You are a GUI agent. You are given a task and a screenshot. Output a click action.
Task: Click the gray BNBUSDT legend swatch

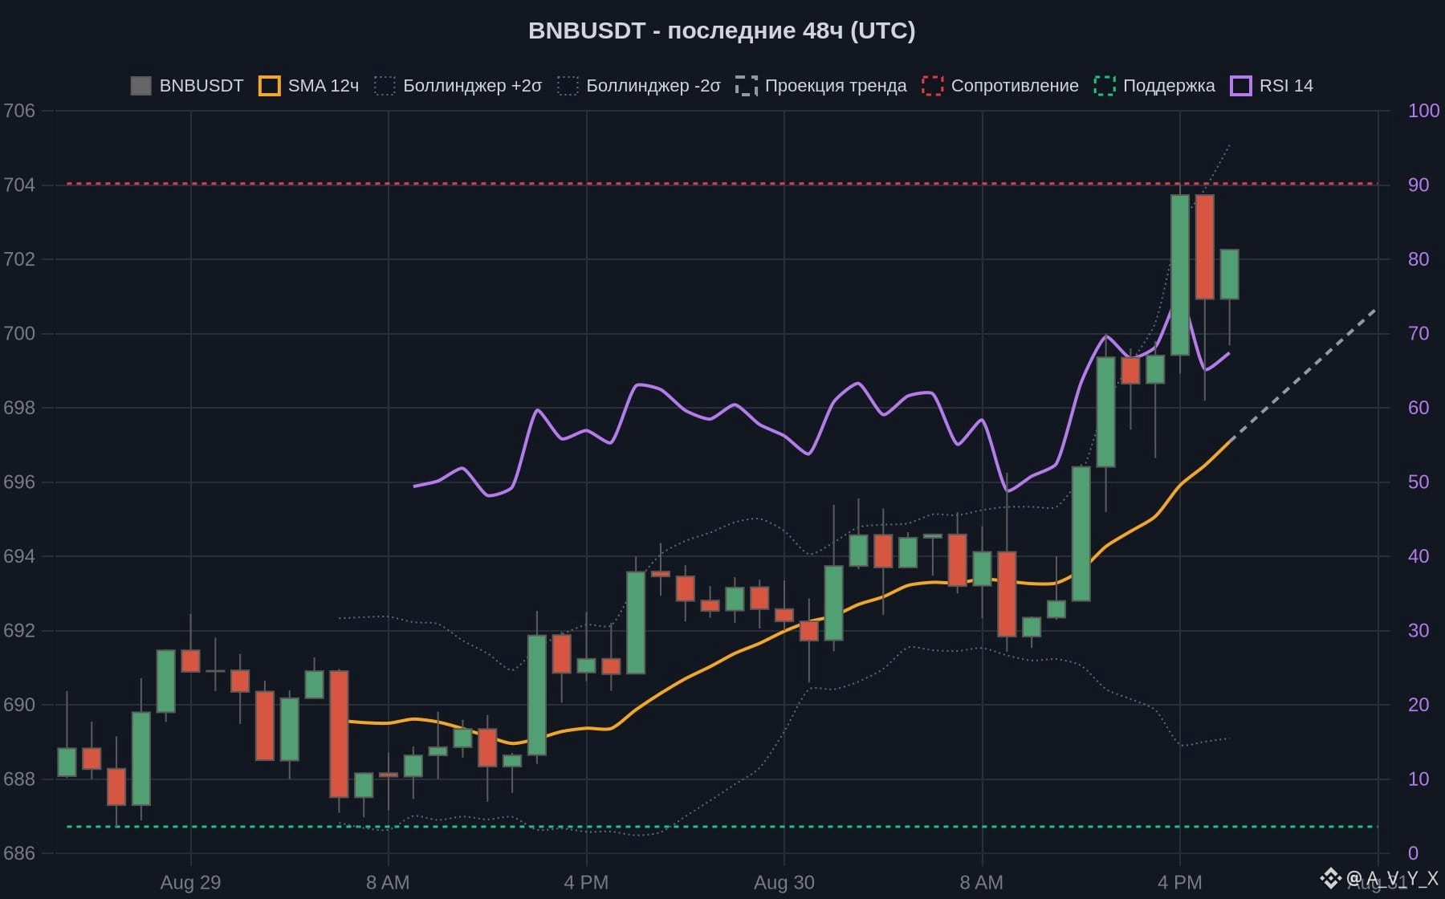[x=140, y=86]
